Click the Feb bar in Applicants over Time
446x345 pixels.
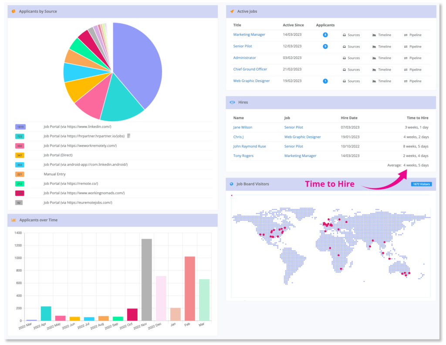[x=190, y=289]
